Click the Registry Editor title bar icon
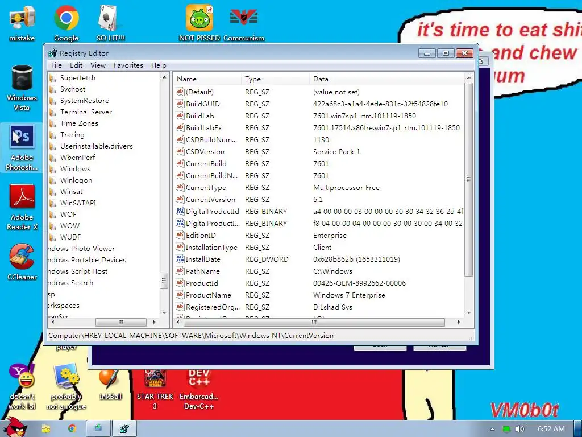This screenshot has width=582, height=437. click(x=53, y=53)
